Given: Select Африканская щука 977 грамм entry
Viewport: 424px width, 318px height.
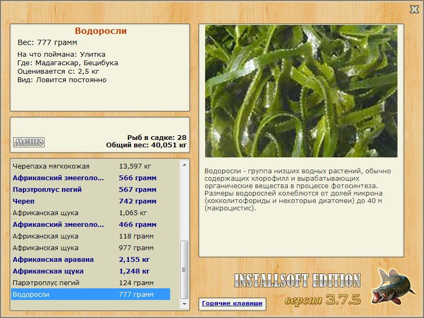Looking at the screenshot, I should 91,248.
